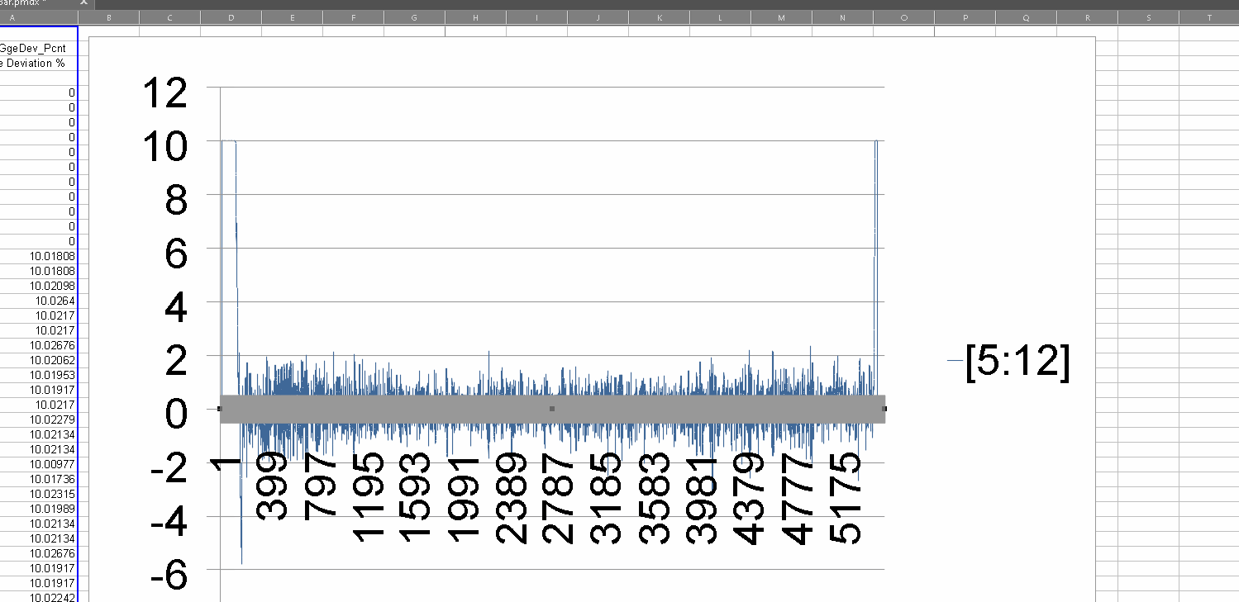This screenshot has height=602, width=1239.
Task: Click the 12 label on vertical axis
Action: (164, 93)
